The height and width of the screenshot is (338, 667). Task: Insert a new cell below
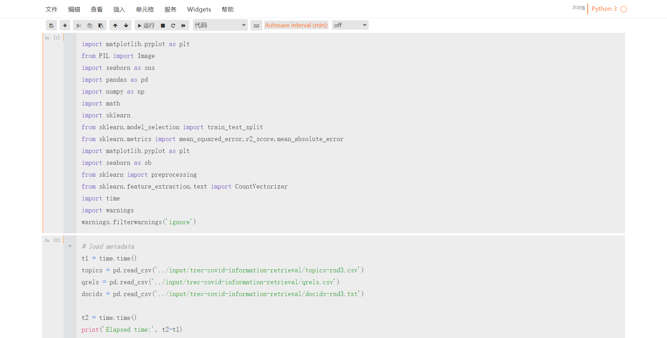coord(65,25)
